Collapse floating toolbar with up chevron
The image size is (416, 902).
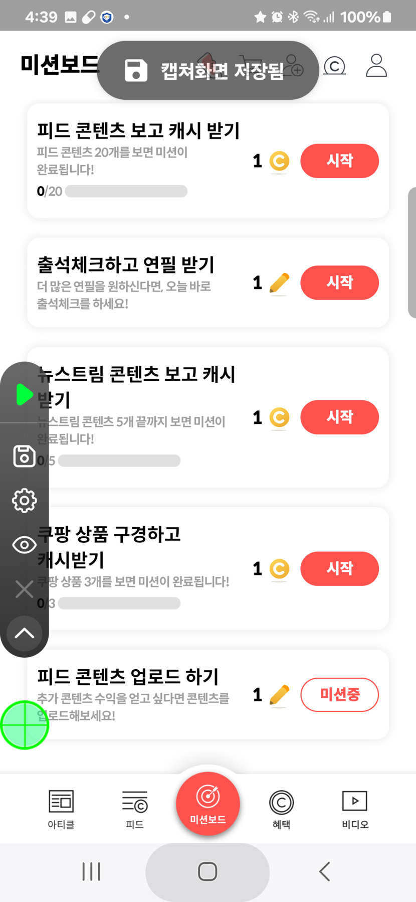tap(24, 633)
